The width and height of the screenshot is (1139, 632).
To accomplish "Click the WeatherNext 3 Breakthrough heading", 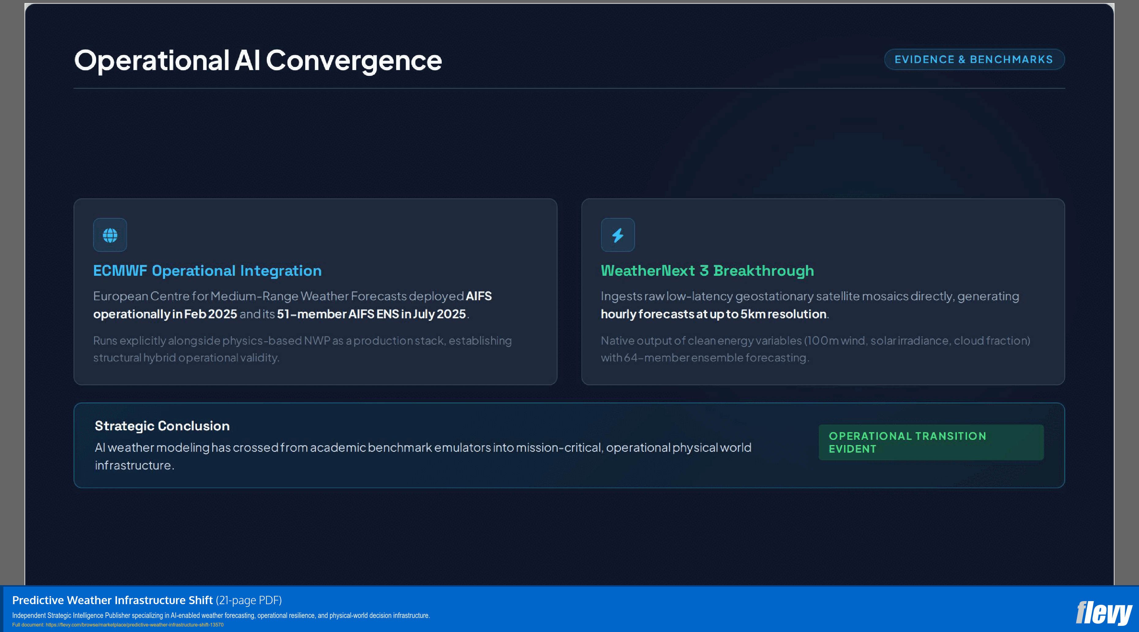I will [708, 271].
